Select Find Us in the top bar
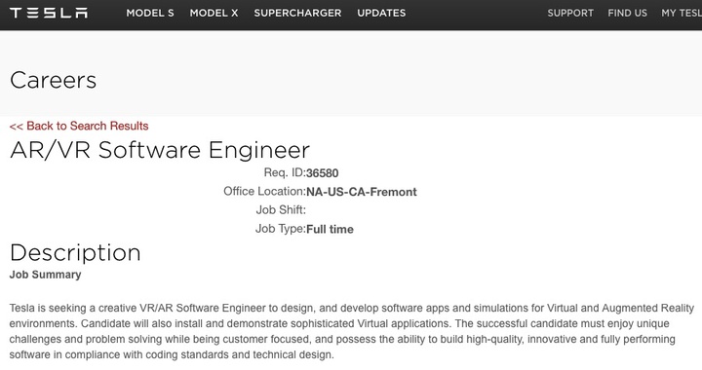The width and height of the screenshot is (702, 370). (627, 13)
